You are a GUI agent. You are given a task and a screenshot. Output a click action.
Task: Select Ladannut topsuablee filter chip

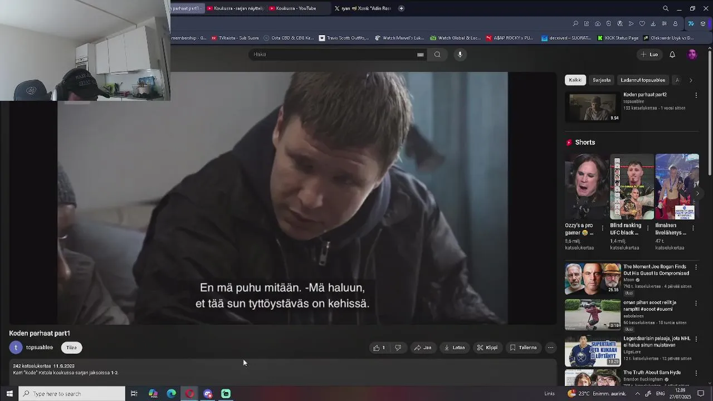(643, 80)
